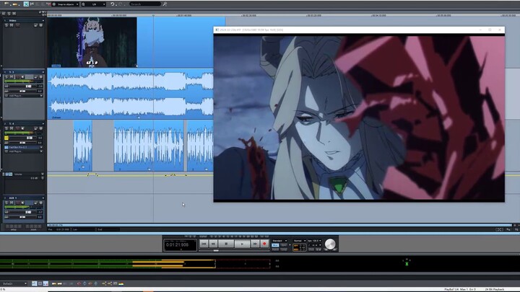
Task: Open the Normal dropdown in transport
Action: [x=299, y=241]
